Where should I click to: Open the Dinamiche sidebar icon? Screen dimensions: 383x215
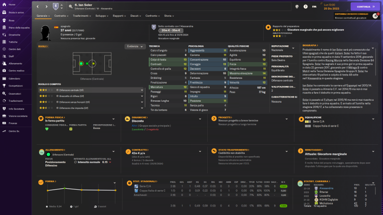tap(4, 34)
